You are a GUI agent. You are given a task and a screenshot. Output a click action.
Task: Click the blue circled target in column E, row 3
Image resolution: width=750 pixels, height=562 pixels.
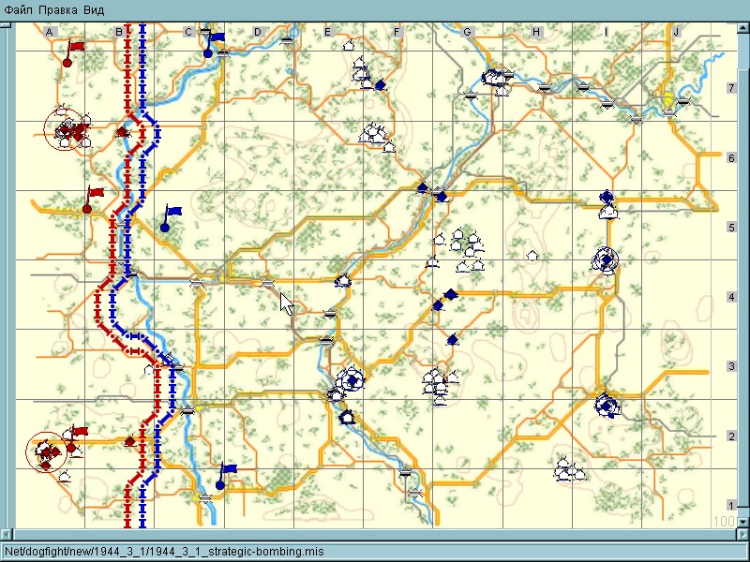[x=352, y=379]
